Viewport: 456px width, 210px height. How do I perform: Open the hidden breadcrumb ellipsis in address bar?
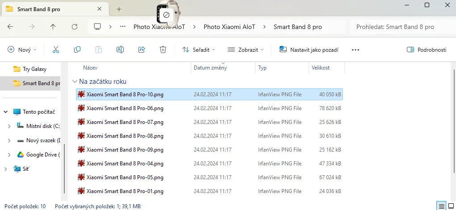point(123,27)
